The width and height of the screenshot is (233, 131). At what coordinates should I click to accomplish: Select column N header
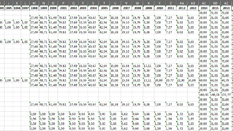pos(43,3)
